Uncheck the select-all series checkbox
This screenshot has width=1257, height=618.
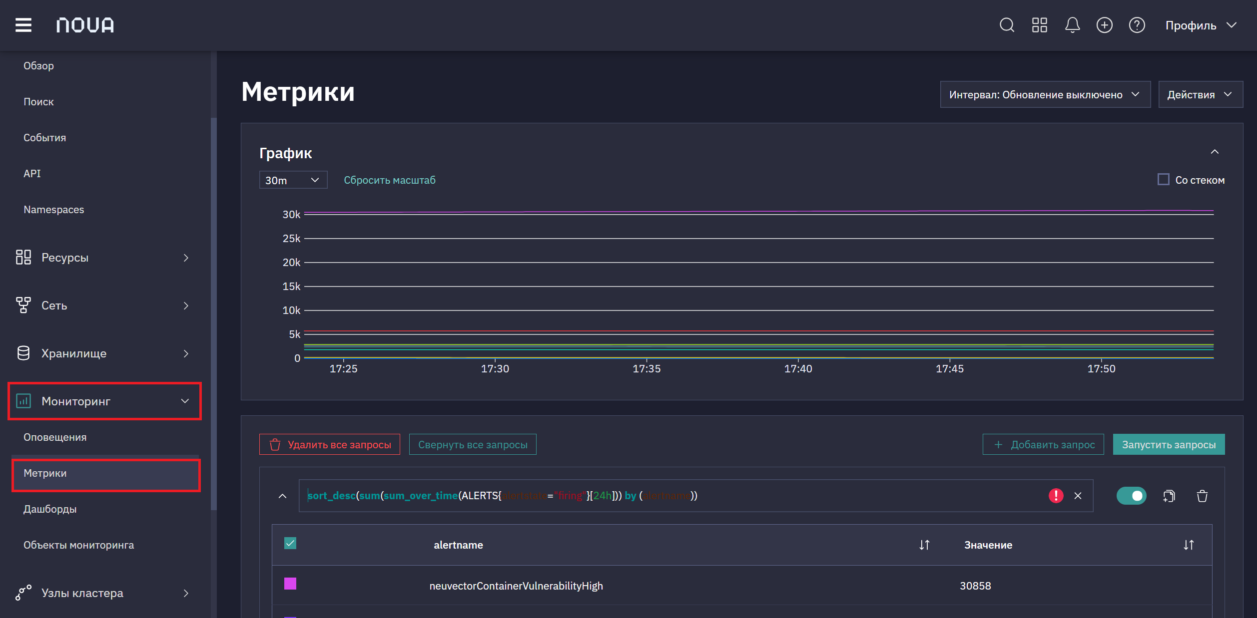(x=290, y=543)
